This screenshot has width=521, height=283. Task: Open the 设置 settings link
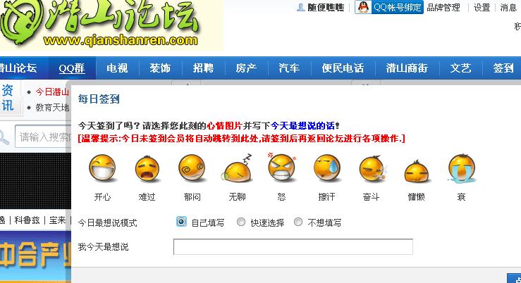[482, 8]
